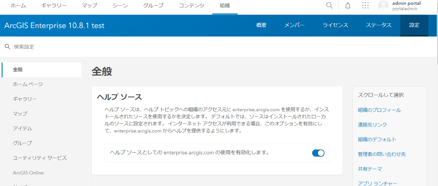This screenshot has width=438, height=186.
Task: Click the ヘルプ ソース section heading
Action: pyautogui.click(x=119, y=97)
